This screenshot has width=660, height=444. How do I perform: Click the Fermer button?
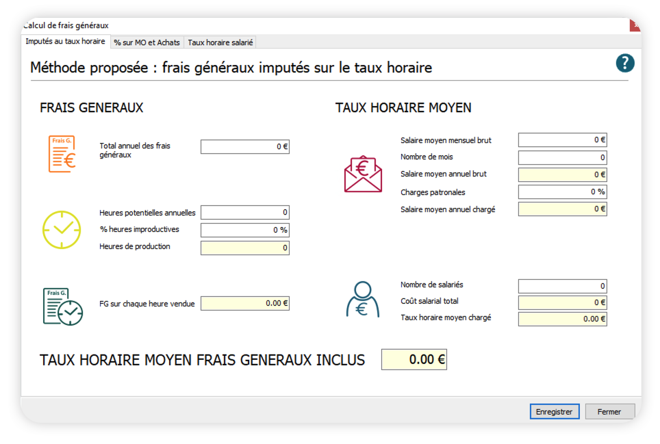(x=609, y=412)
